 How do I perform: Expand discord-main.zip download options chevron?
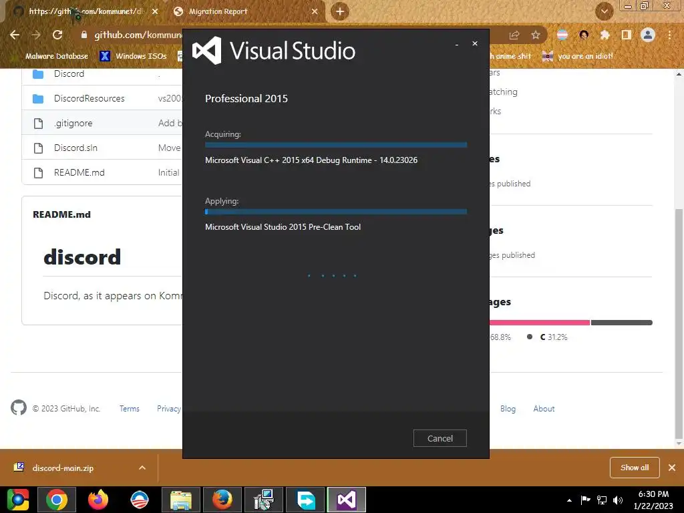coord(142,468)
